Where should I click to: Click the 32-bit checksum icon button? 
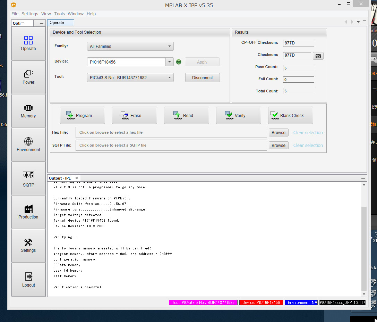pos(318,56)
